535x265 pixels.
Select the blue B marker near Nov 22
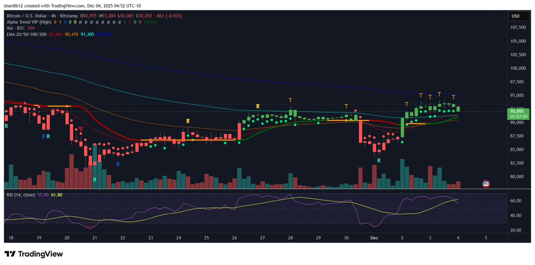pyautogui.click(x=118, y=164)
